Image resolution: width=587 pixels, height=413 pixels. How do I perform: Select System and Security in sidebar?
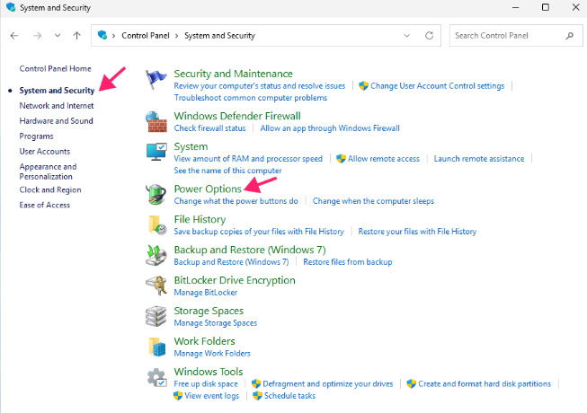point(57,91)
